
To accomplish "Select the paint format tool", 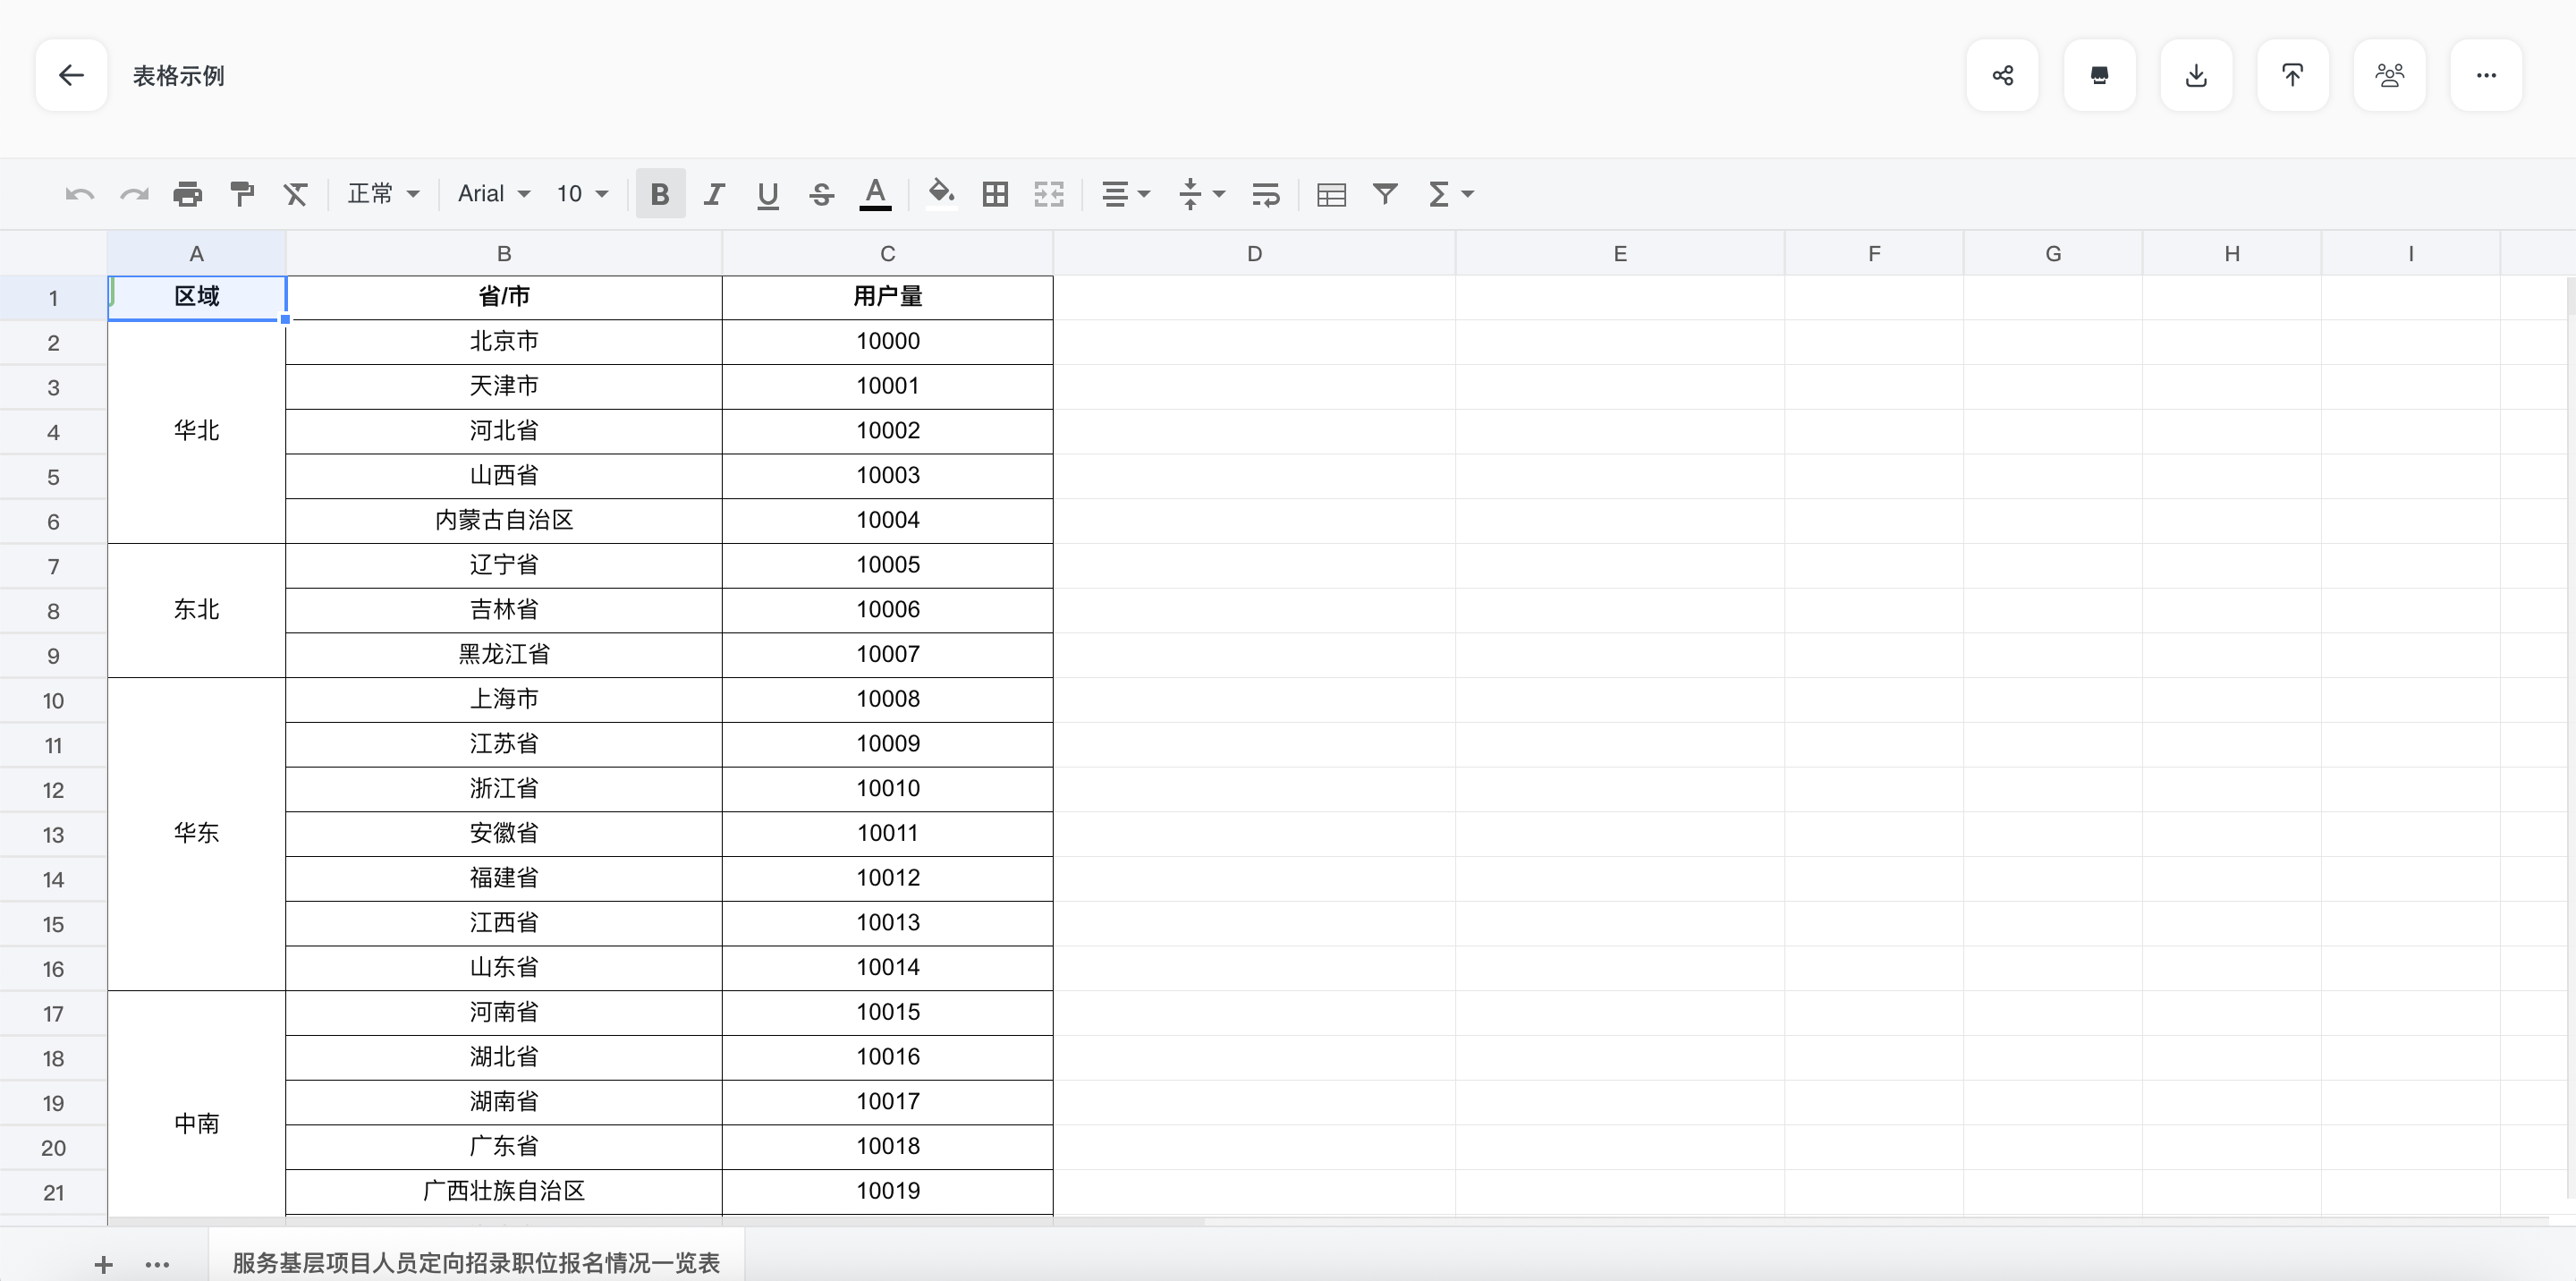I will pos(242,194).
